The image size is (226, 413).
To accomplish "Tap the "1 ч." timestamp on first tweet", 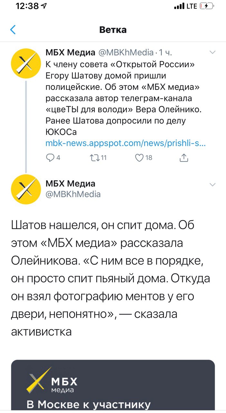I will click(167, 52).
